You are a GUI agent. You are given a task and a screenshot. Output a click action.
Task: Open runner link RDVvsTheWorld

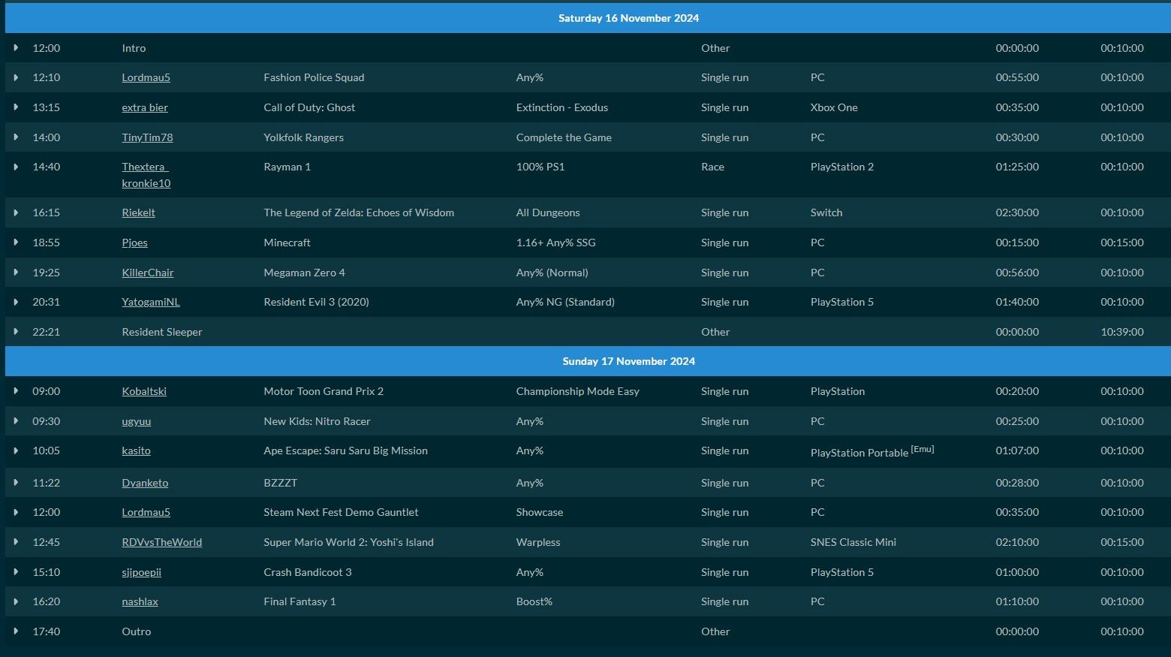[x=161, y=542]
